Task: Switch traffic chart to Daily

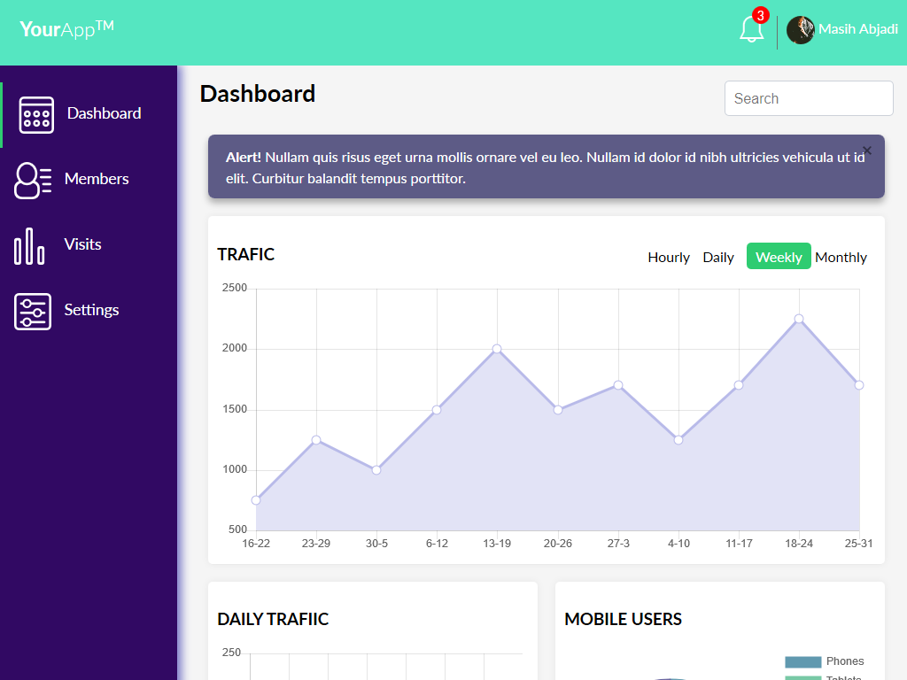Action: [718, 258]
